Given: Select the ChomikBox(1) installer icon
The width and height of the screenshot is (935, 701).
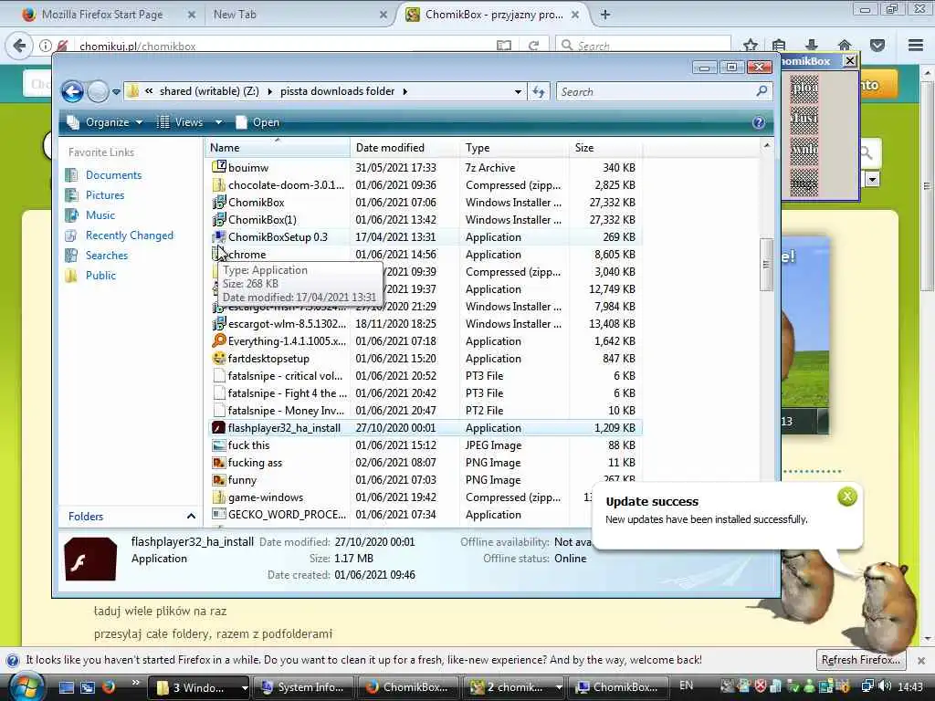Looking at the screenshot, I should 219,219.
